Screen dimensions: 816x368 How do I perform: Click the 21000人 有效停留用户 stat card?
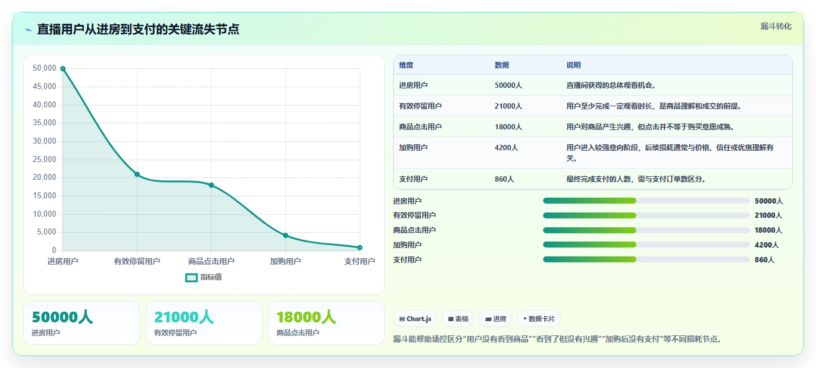coord(204,323)
